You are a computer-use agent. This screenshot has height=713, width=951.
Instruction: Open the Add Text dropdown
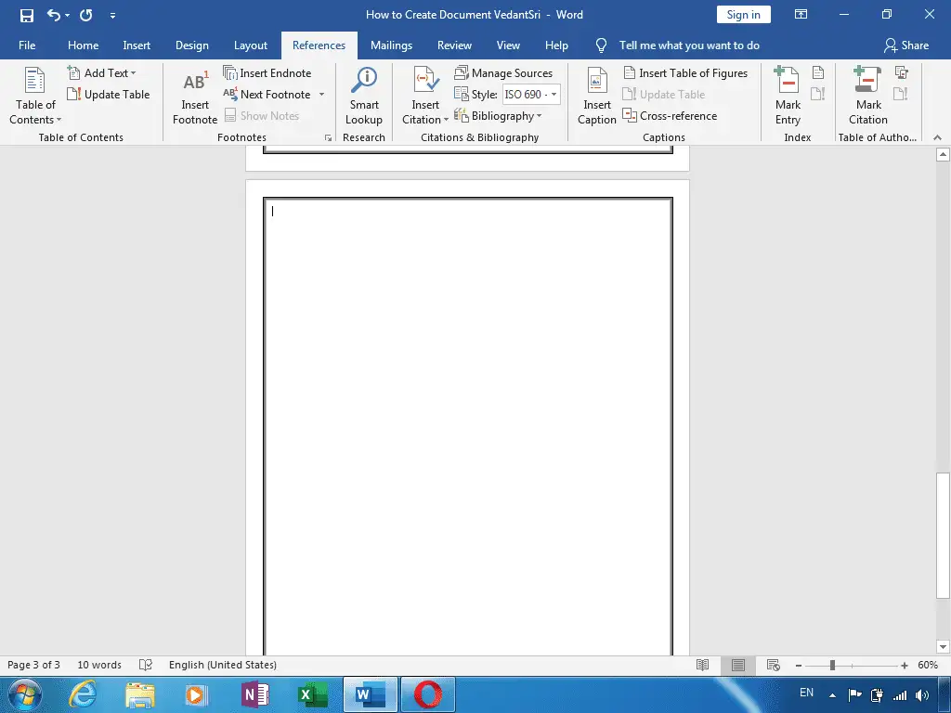click(x=102, y=73)
